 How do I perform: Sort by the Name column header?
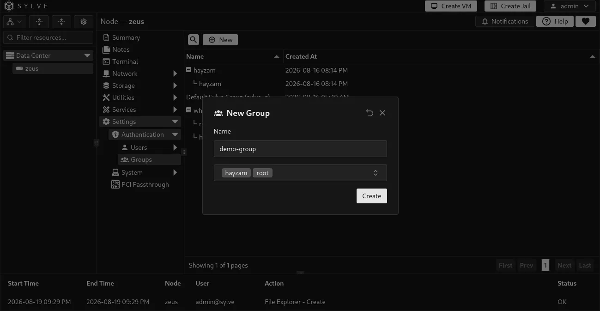(x=233, y=56)
